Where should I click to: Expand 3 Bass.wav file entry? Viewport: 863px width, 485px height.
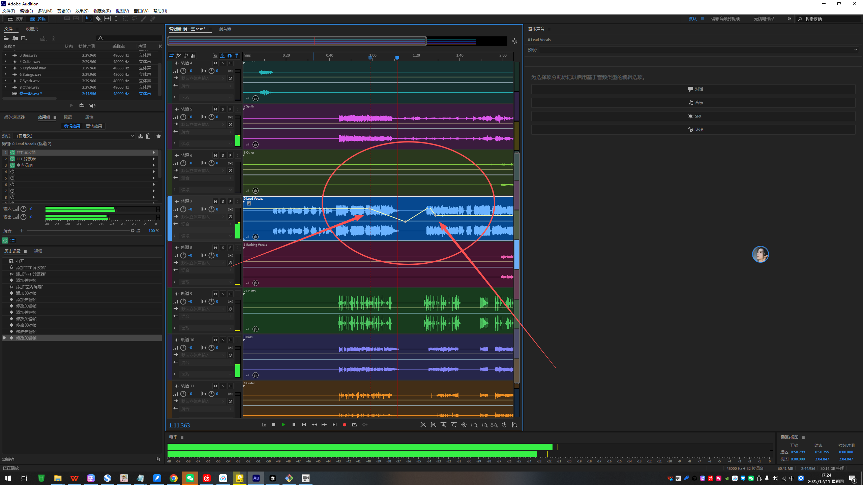point(5,55)
